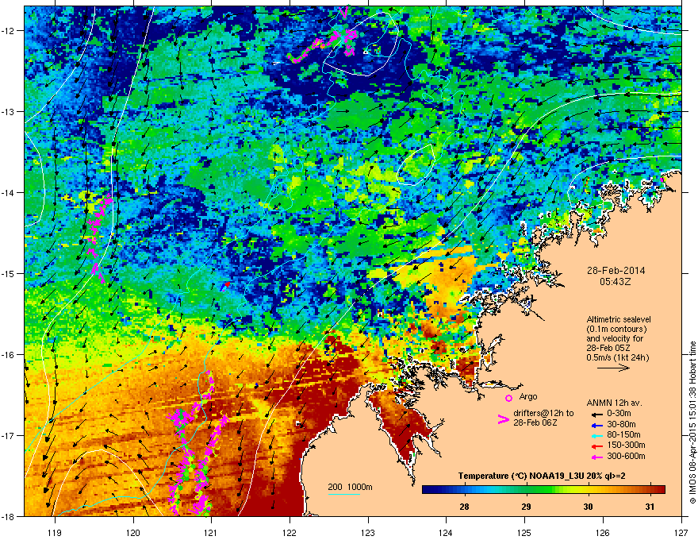Click the '28-Feb 05Z' text
The height and width of the screenshot is (540, 698).
coord(608,348)
